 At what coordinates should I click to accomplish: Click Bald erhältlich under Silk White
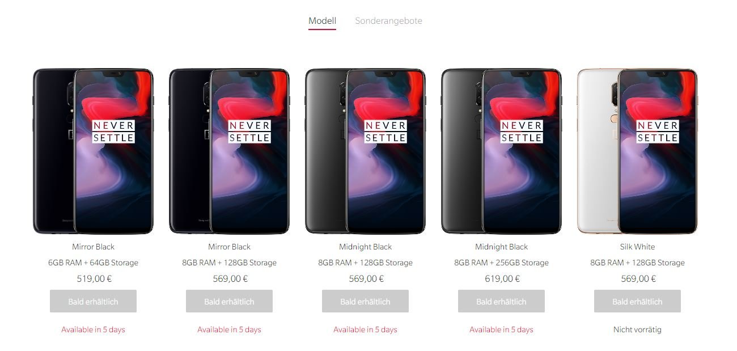click(x=637, y=301)
